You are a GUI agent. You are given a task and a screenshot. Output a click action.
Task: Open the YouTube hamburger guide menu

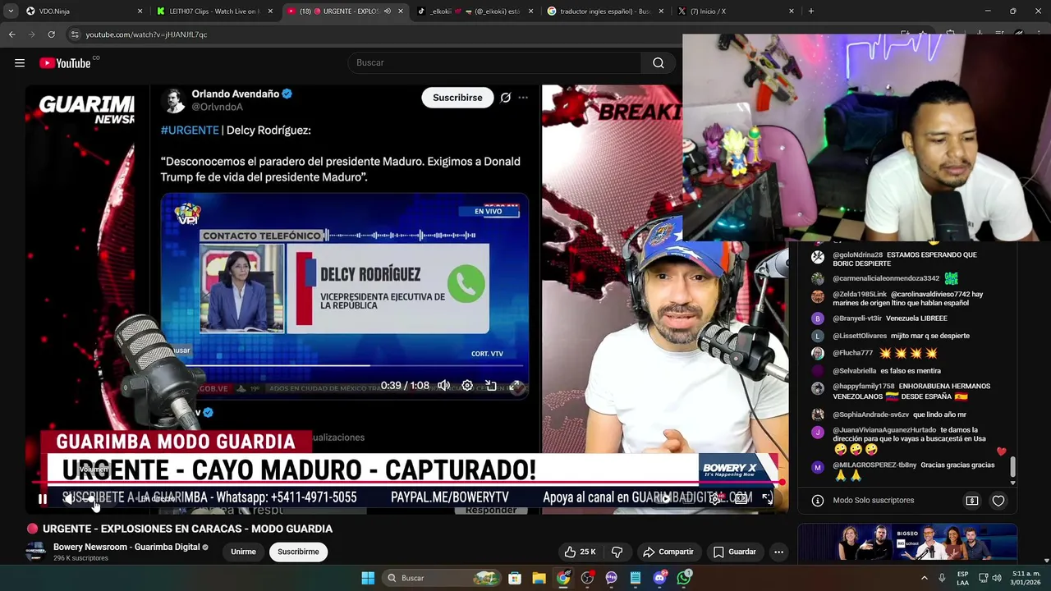coord(20,63)
